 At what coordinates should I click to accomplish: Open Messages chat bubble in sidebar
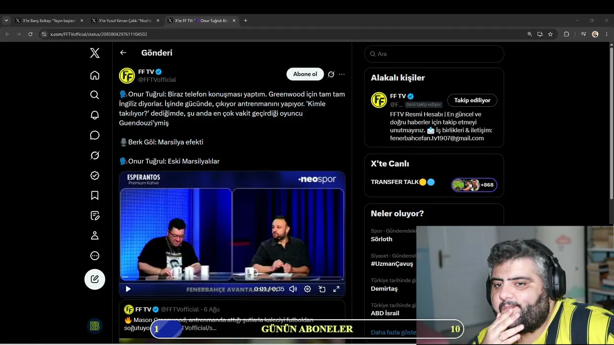click(x=95, y=135)
